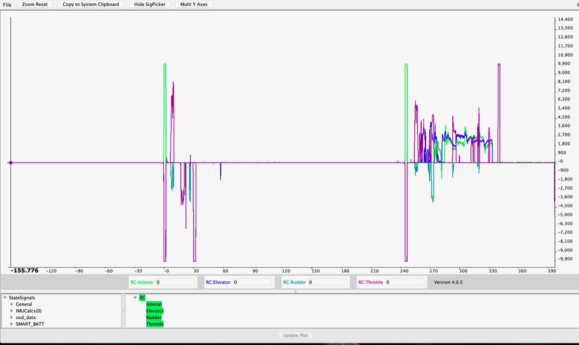This screenshot has height=345, width=579.
Task: Click the Version 4.0.5 text
Action: (448, 282)
